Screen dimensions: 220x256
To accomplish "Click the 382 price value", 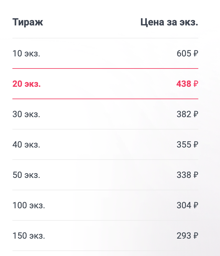I will [x=184, y=114].
